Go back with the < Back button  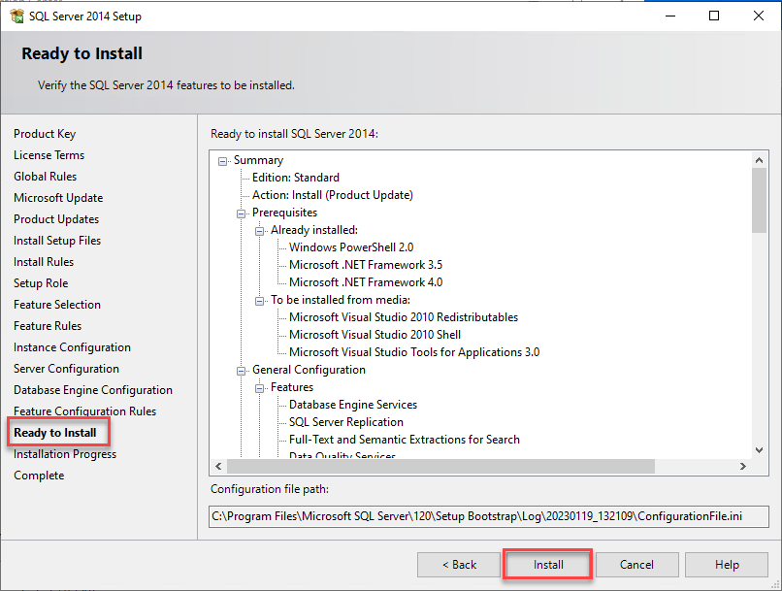coord(459,565)
